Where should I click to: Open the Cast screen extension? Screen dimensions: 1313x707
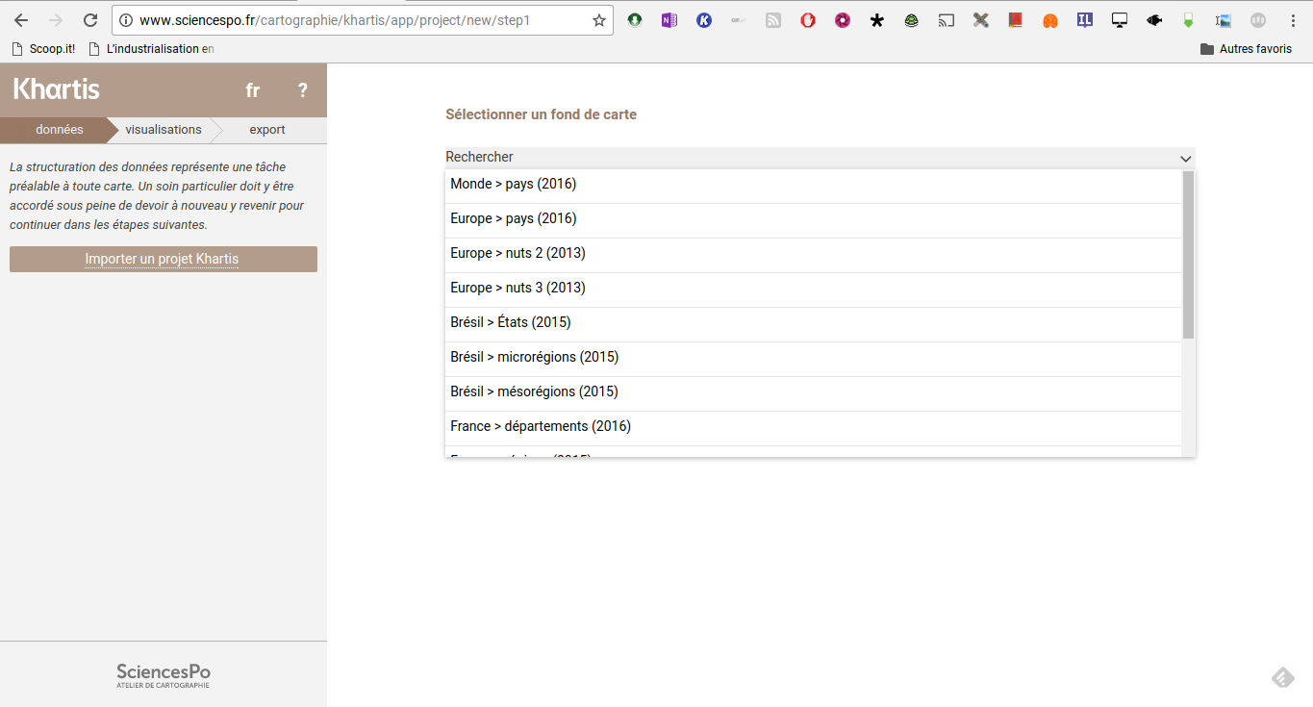tap(947, 20)
